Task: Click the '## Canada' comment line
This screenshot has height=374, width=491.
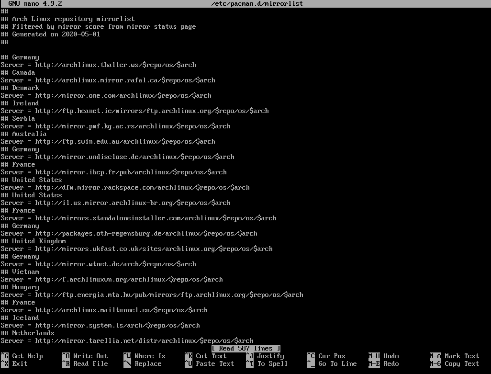Action: point(18,73)
